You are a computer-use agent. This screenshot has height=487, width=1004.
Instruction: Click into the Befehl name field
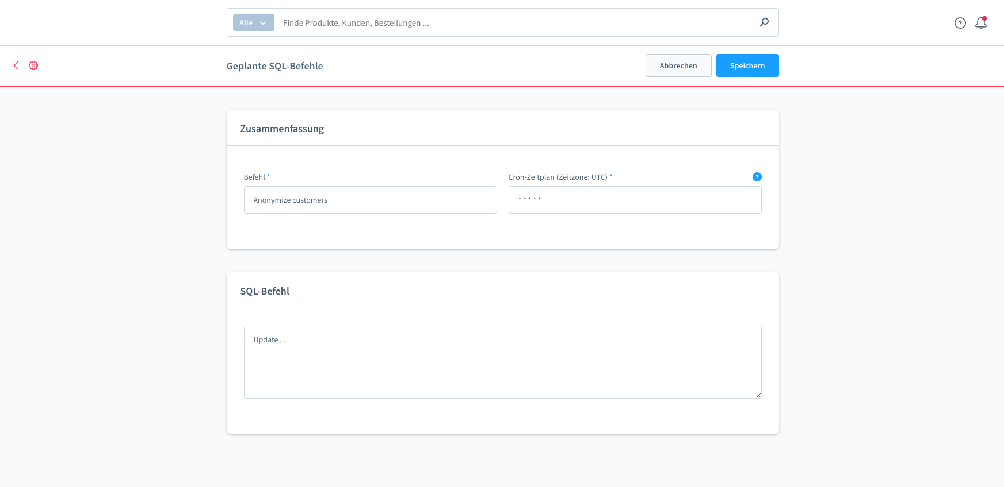click(370, 200)
